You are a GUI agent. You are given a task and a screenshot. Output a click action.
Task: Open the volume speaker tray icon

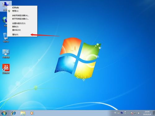click(x=139, y=113)
